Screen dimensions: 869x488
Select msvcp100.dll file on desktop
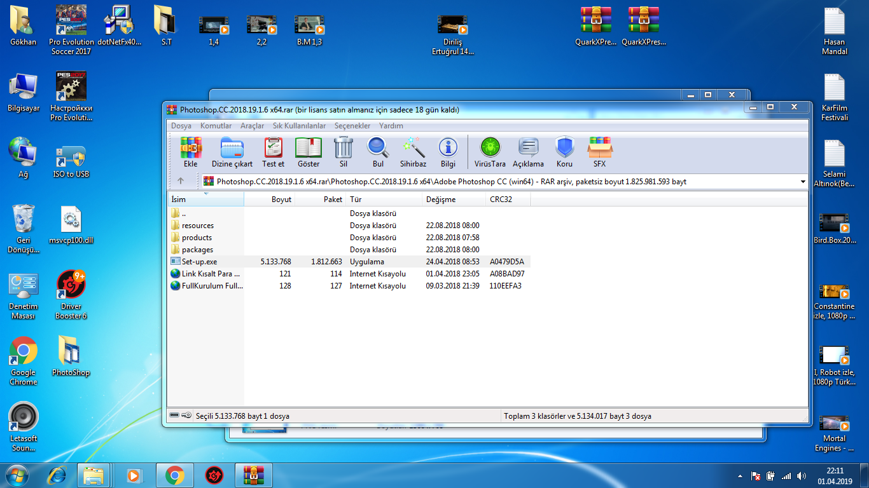pyautogui.click(x=71, y=225)
